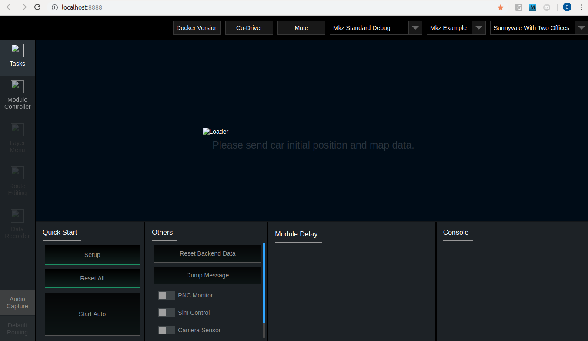Click the Quick Start panel heading

[60, 232]
